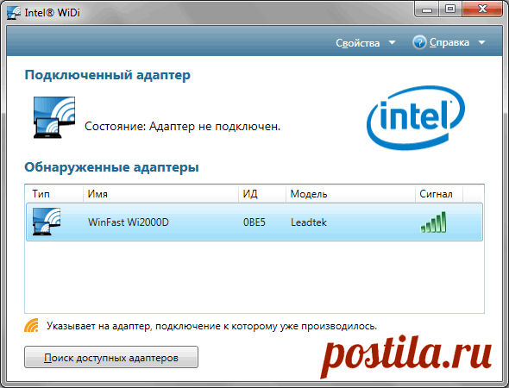Select the WinFast Wi2000D adapter row
The image size is (509, 388).
255,222
